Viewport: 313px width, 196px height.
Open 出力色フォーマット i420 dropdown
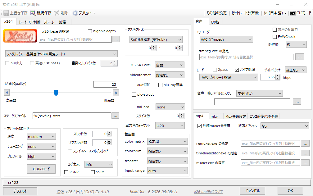pyautogui.click(x=170, y=125)
